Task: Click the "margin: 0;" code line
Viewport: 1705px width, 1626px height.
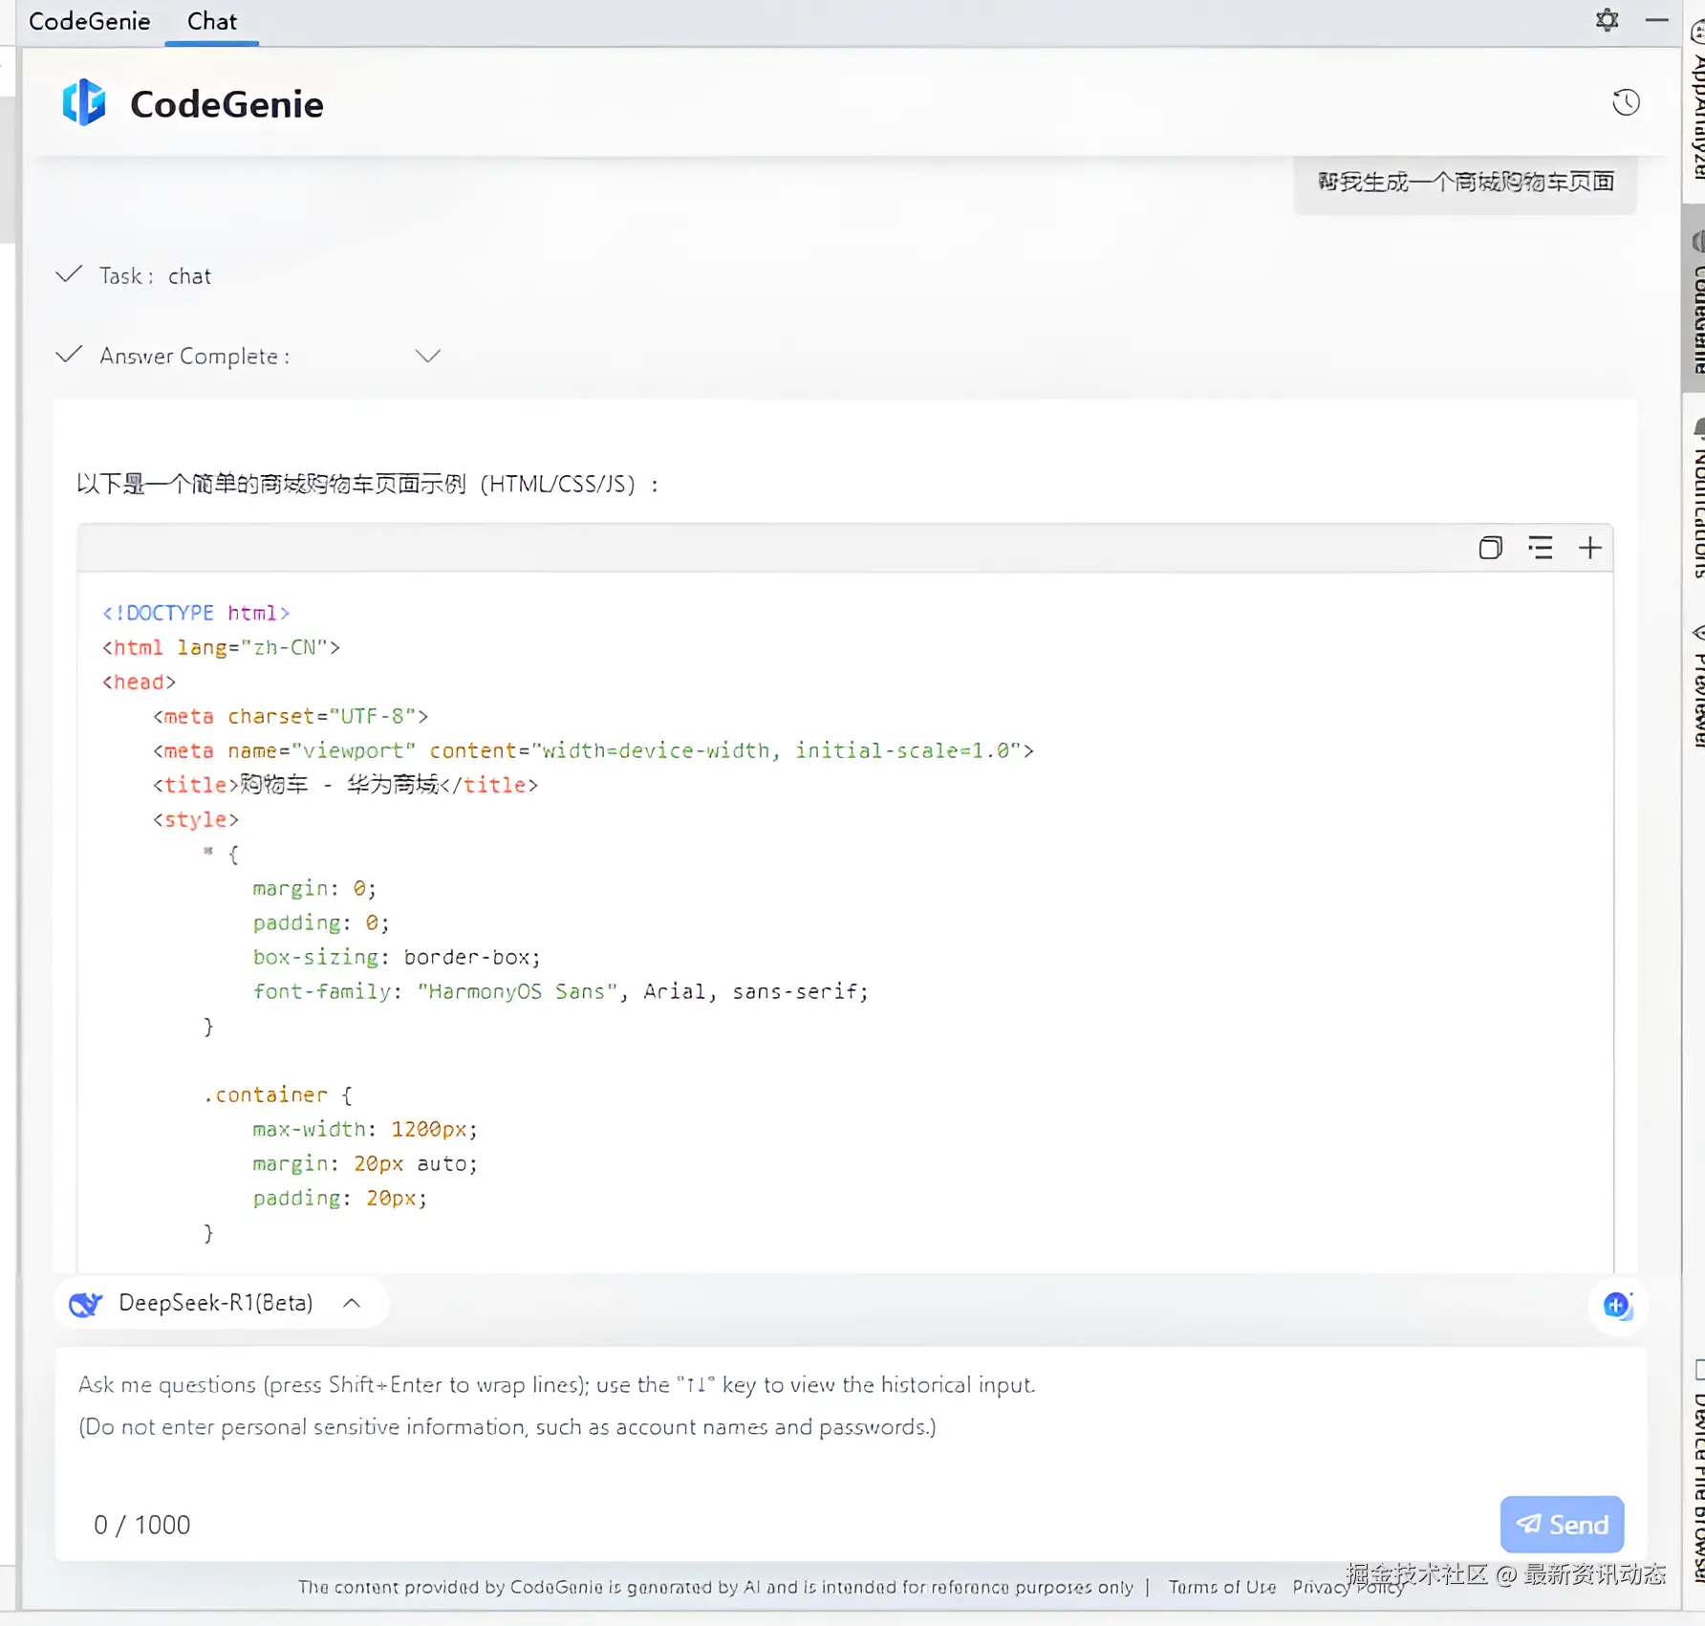Action: (314, 888)
